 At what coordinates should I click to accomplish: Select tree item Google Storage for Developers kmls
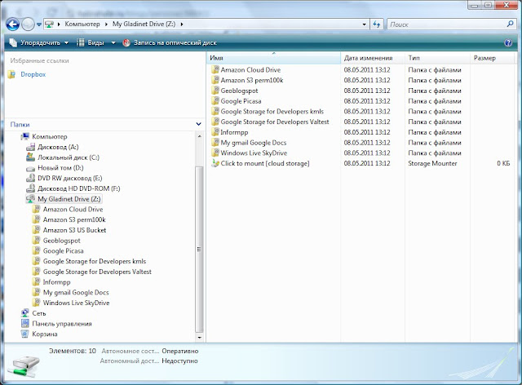95,262
